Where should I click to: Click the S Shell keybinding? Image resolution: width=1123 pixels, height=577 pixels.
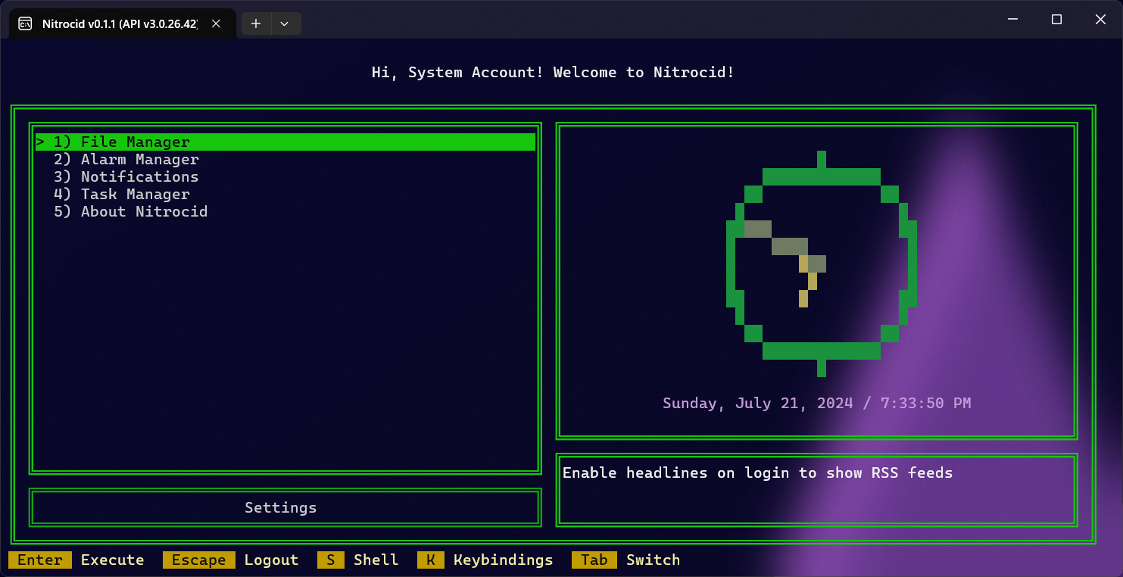(358, 560)
